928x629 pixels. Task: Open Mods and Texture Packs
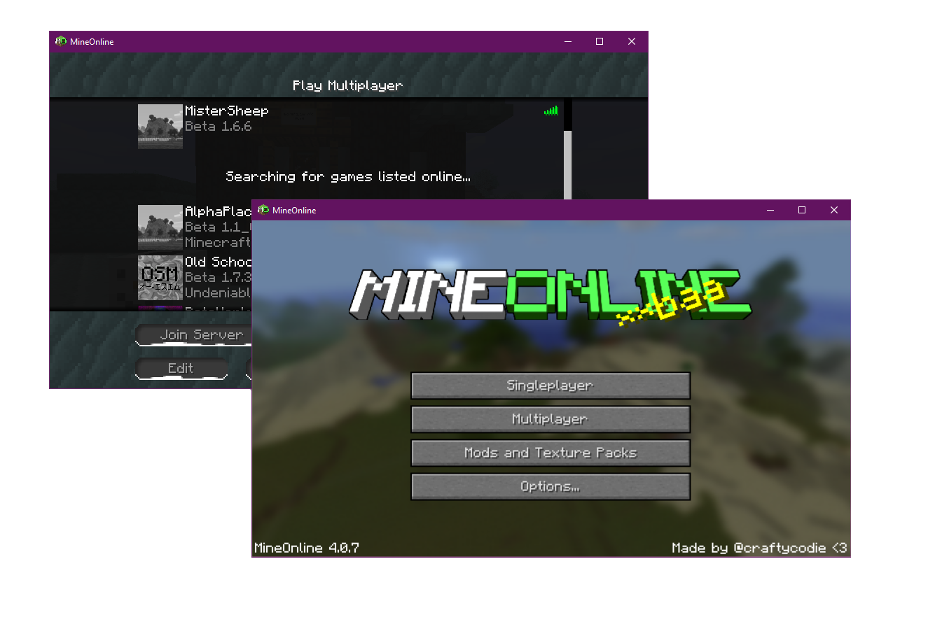(x=550, y=453)
